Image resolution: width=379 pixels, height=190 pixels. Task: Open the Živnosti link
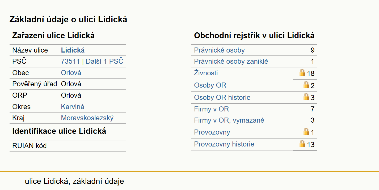coord(206,73)
